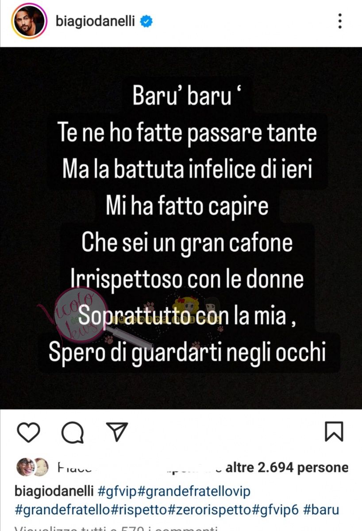The height and width of the screenshot is (531, 362).
Task: Save post with bookmark icon
Action: 334,431
